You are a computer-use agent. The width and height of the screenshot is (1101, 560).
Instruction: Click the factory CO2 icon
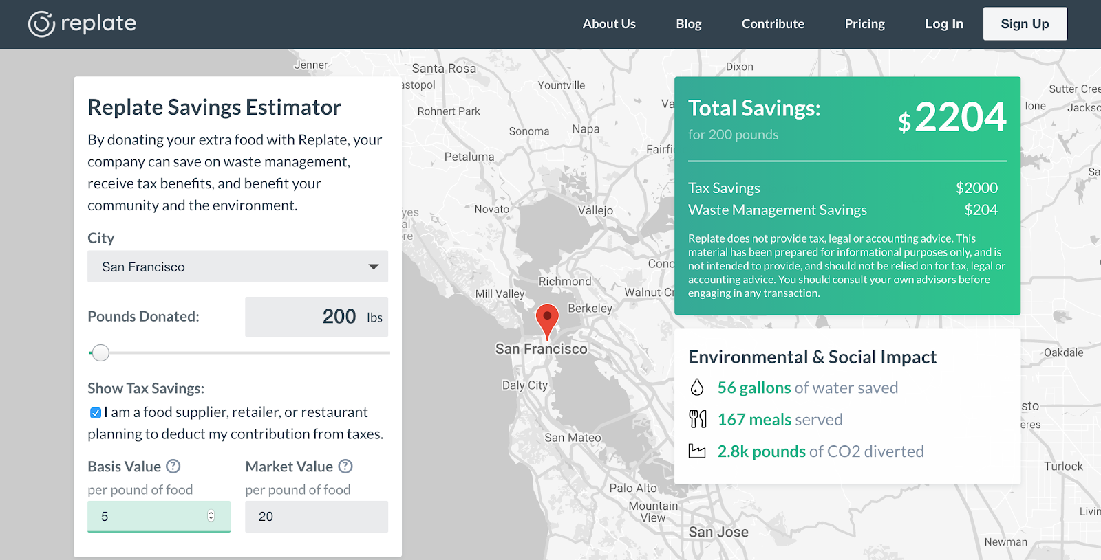coord(697,451)
